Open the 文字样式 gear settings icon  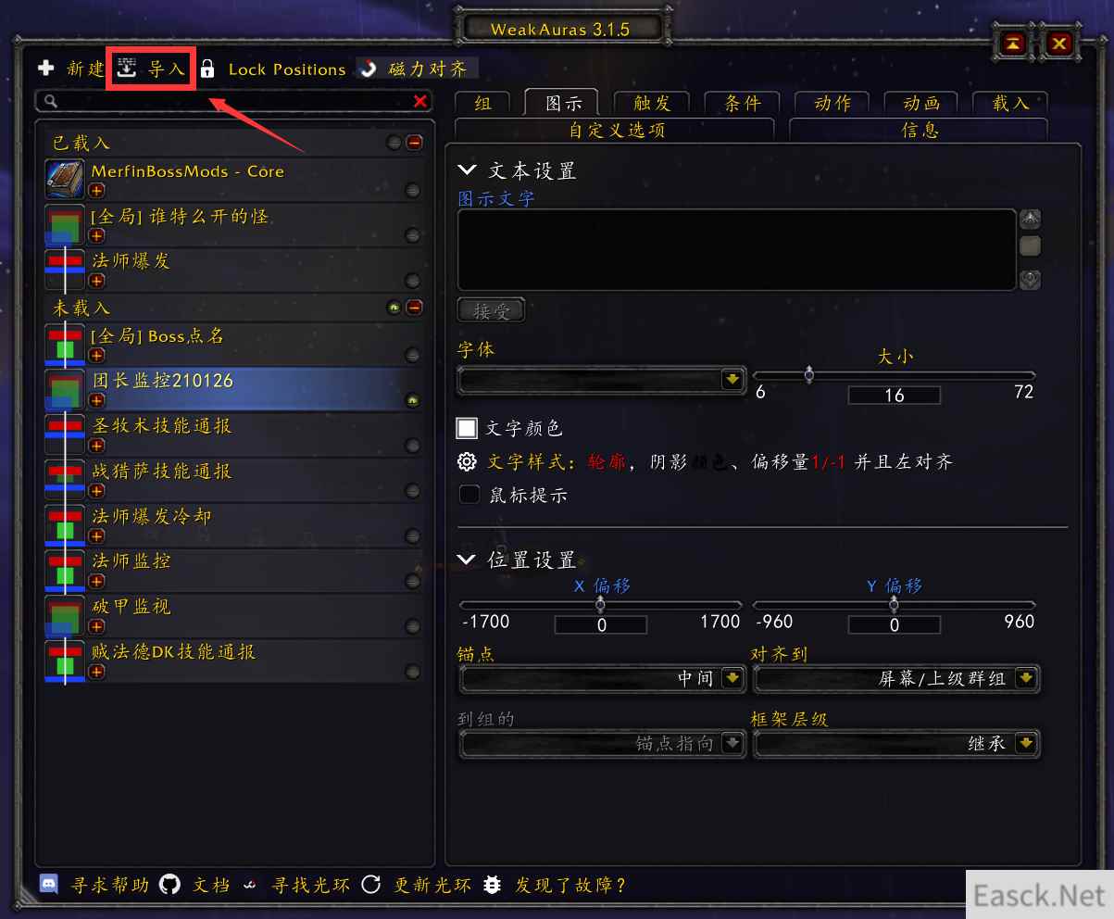point(468,461)
